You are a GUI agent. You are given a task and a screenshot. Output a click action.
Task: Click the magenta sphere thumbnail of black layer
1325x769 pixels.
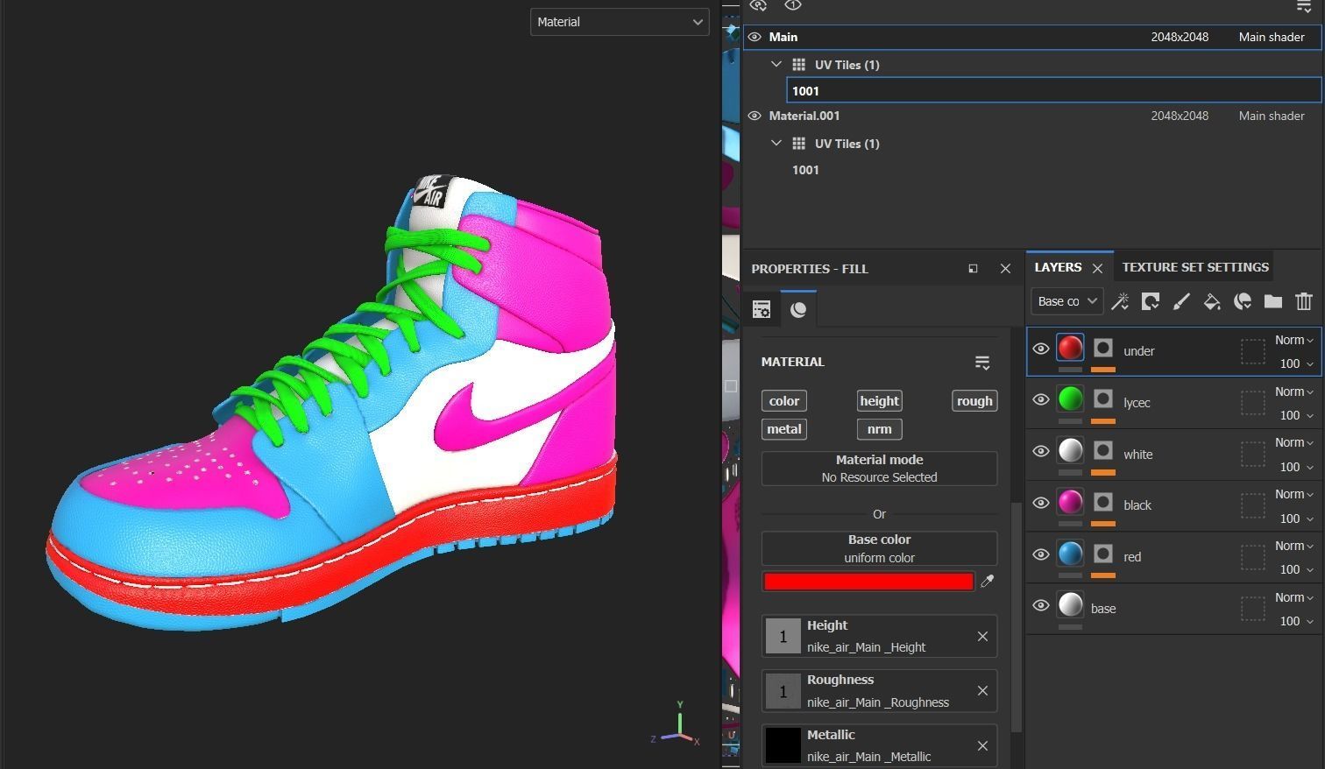click(1070, 502)
